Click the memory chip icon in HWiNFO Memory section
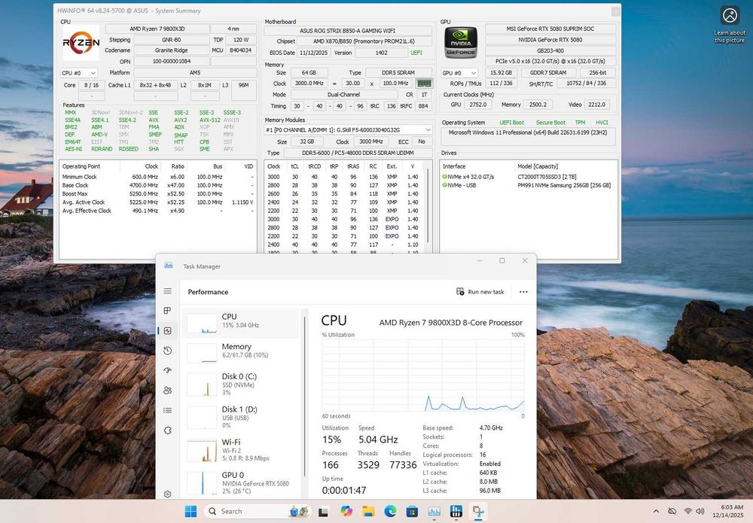 [423, 84]
